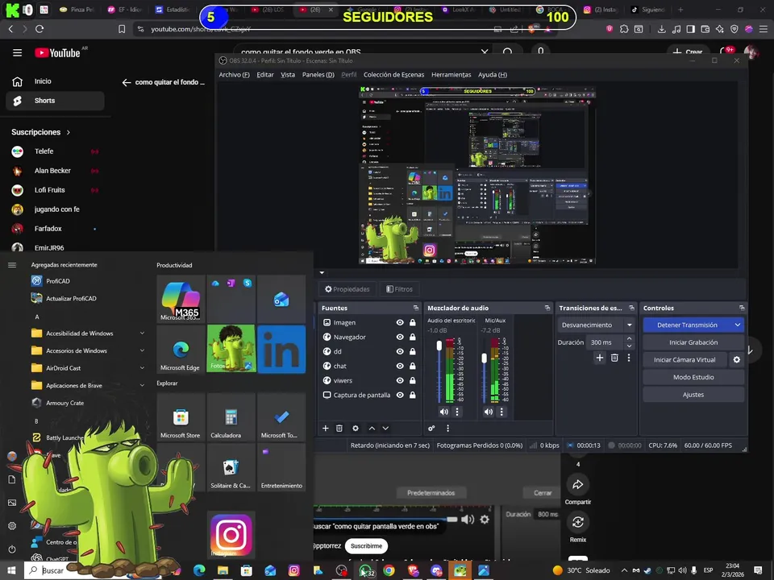Add a new source in Fuentes panel
The height and width of the screenshot is (580, 774).
pyautogui.click(x=325, y=428)
